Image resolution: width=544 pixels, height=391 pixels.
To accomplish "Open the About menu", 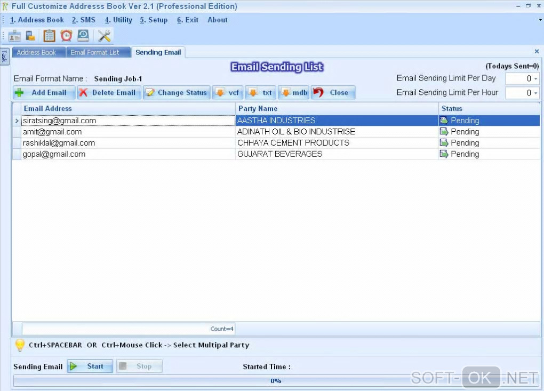I will point(218,20).
